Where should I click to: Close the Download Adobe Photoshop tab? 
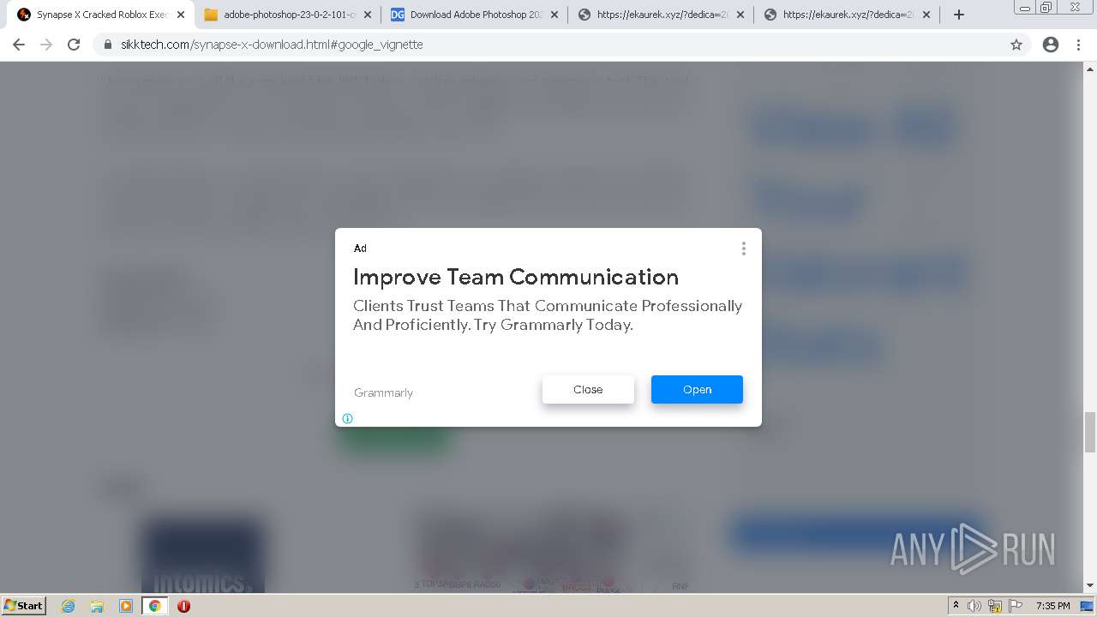[x=554, y=15]
